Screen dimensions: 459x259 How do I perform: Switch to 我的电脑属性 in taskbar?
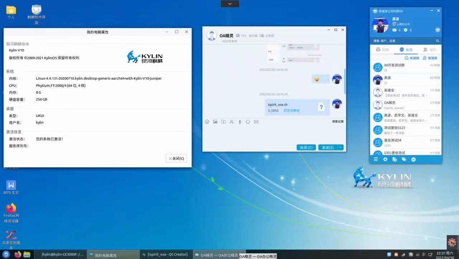(x=113, y=255)
